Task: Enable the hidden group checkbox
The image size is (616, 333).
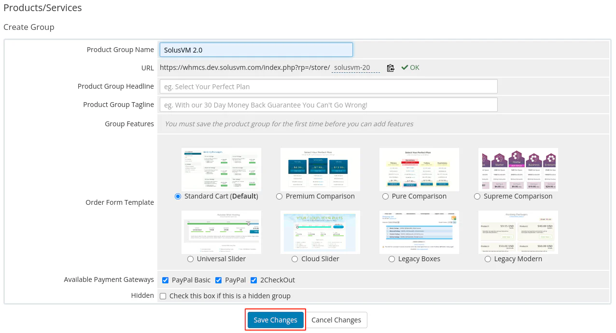Action: tap(163, 296)
